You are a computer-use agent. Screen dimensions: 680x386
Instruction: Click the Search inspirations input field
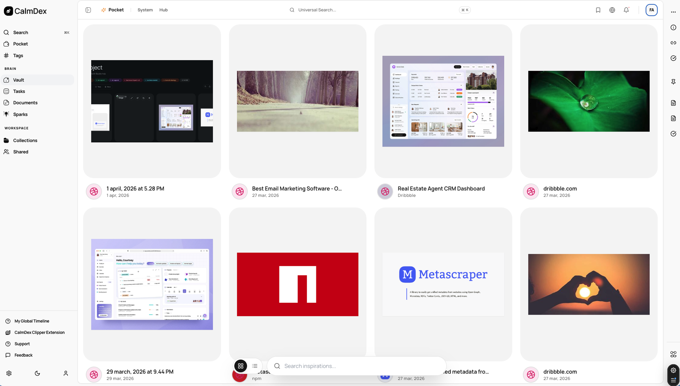356,366
